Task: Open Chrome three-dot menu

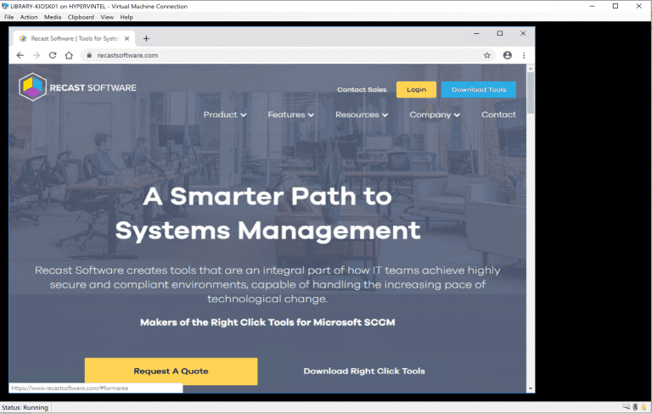Action: coord(523,55)
